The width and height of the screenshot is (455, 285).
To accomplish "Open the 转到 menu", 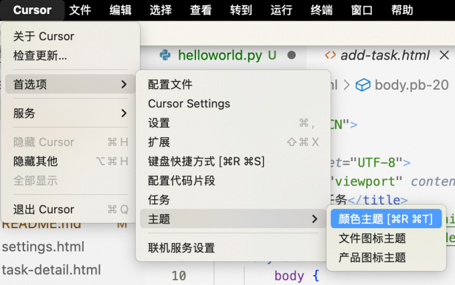I will click(x=241, y=10).
